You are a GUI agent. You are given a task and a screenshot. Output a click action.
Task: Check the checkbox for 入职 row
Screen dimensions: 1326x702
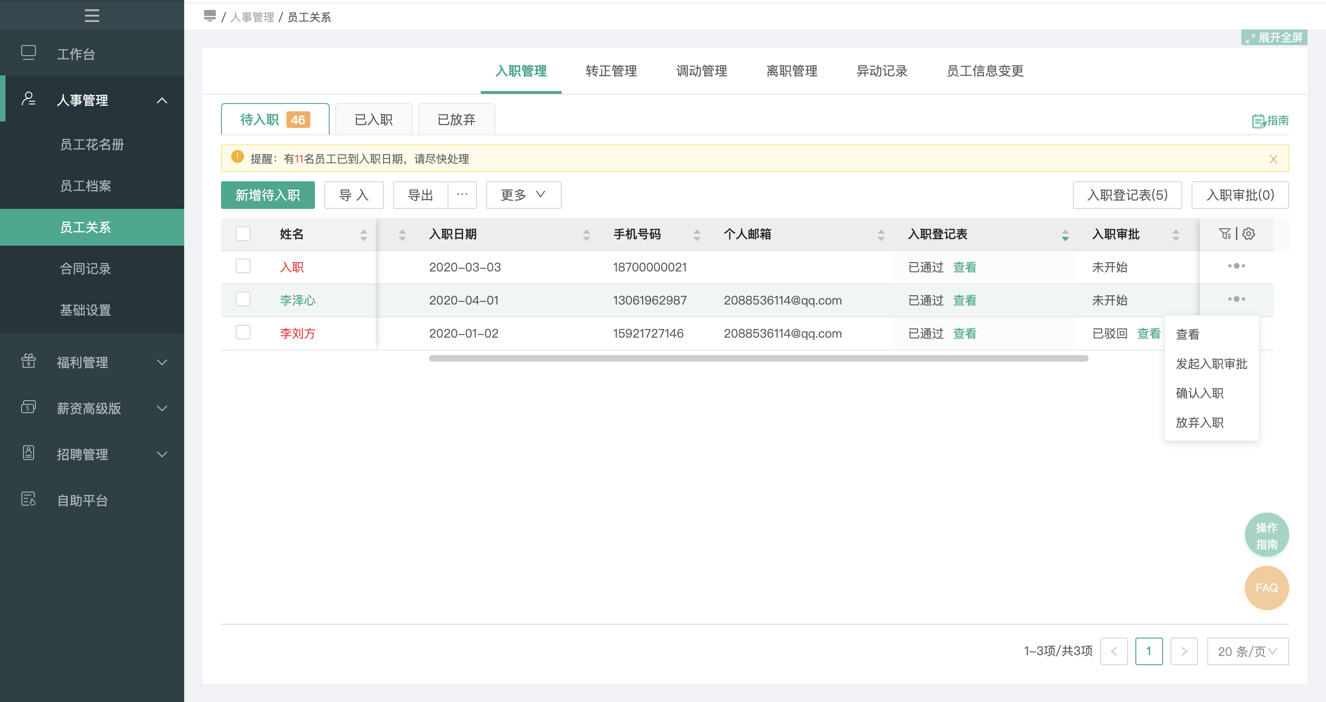point(243,266)
